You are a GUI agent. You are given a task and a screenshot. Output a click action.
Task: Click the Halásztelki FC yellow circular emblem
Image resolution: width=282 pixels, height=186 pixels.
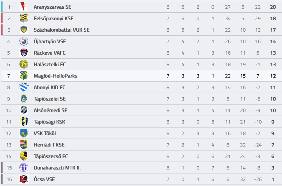pos(24,64)
